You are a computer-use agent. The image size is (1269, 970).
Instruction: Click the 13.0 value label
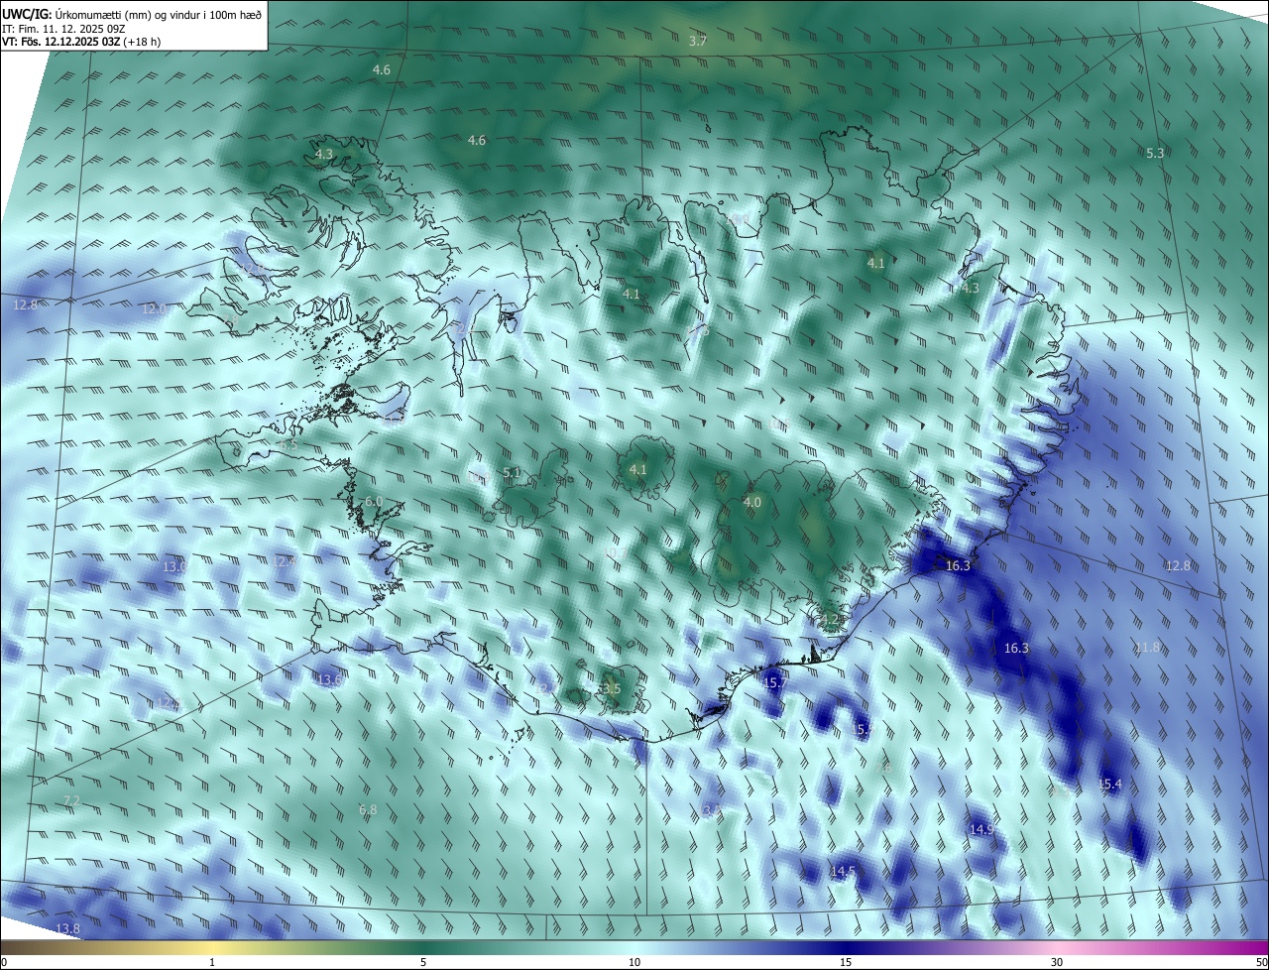pos(174,566)
